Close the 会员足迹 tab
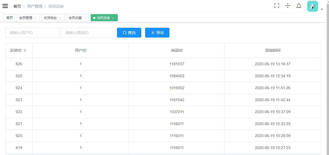 [113, 18]
